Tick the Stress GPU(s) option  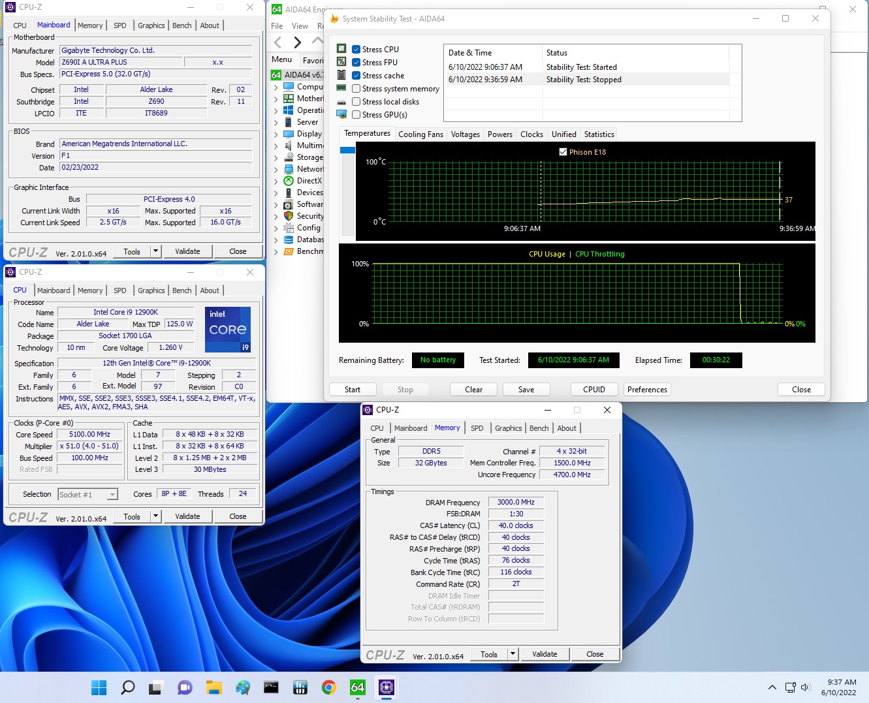(356, 115)
